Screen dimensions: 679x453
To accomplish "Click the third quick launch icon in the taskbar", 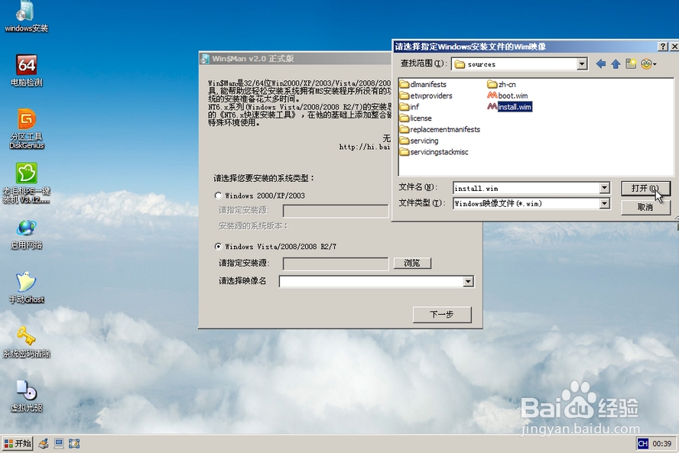I will coord(74,444).
